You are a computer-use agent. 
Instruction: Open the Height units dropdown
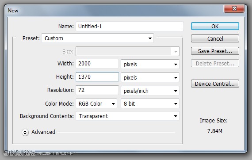(150, 77)
